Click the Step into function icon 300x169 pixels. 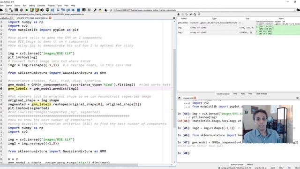coord(63,10)
